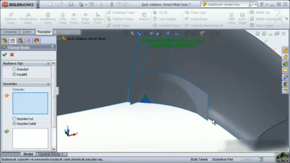Select the Ekstrüze Yüzey surface tool

click(10, 18)
